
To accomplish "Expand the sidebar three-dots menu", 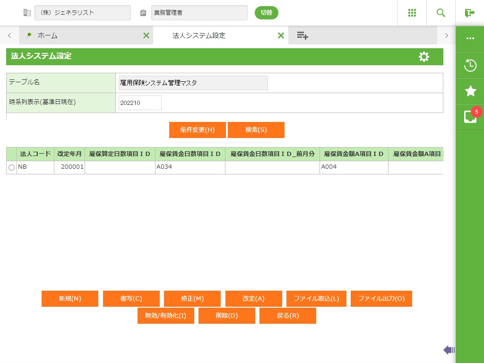I will pos(470,39).
